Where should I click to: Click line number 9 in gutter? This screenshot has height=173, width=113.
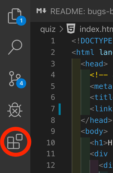pos(53,131)
